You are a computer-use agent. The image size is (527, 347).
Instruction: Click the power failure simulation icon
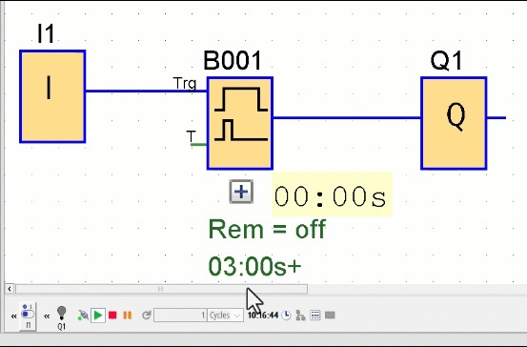pos(83,315)
